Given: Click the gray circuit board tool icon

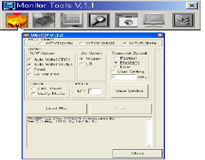Looking at the screenshot, I should coord(44,20).
